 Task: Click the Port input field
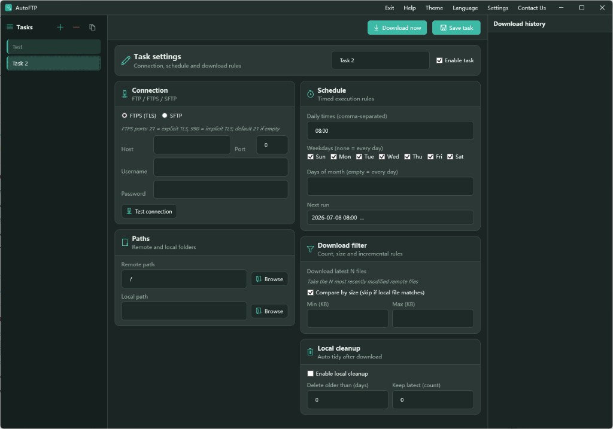coord(272,145)
